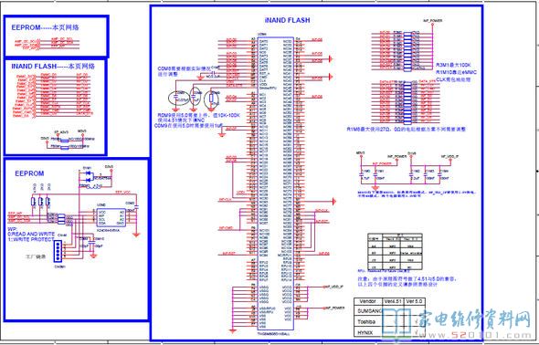Select the five-pin factory connector symbol
Screen dimensions: 539x345
click(58, 251)
